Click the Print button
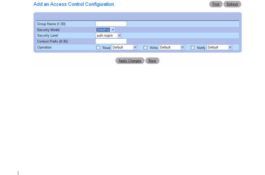 [x=216, y=4]
